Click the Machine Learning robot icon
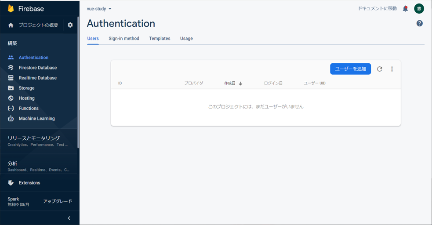This screenshot has width=432, height=225. [11, 118]
